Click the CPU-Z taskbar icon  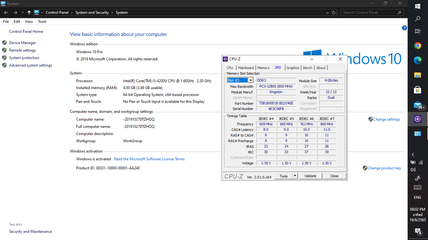point(418,119)
